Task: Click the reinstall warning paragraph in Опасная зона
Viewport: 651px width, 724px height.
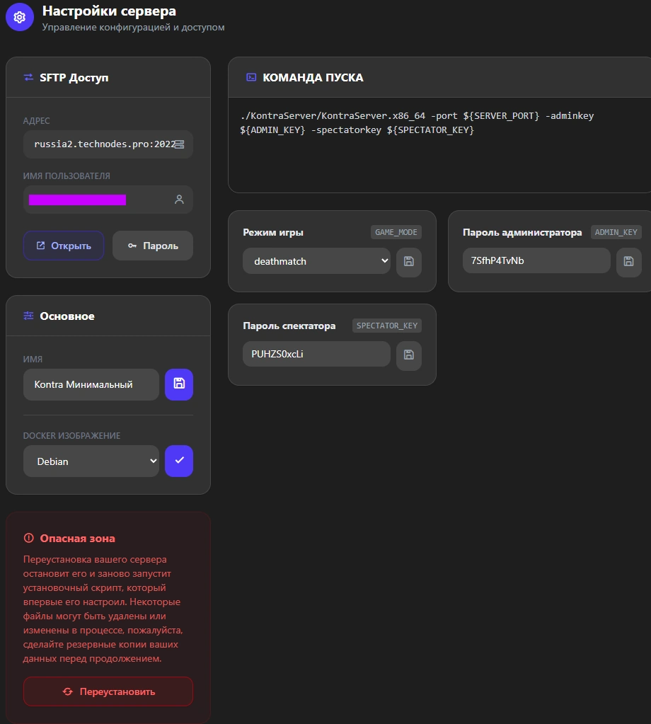Action: coord(103,609)
